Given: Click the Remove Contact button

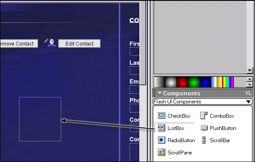Looking at the screenshot, I should click(19, 43).
